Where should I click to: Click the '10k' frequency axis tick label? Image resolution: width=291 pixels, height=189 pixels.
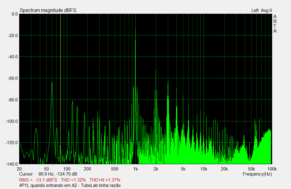point(204,169)
